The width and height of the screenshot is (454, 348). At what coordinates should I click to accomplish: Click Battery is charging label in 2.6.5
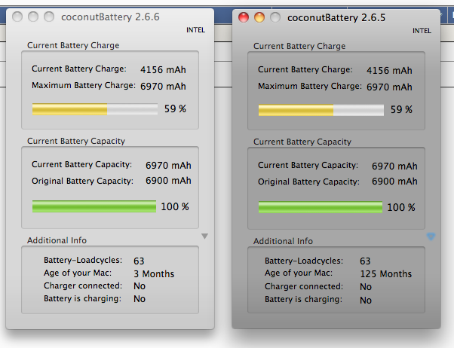click(x=303, y=299)
